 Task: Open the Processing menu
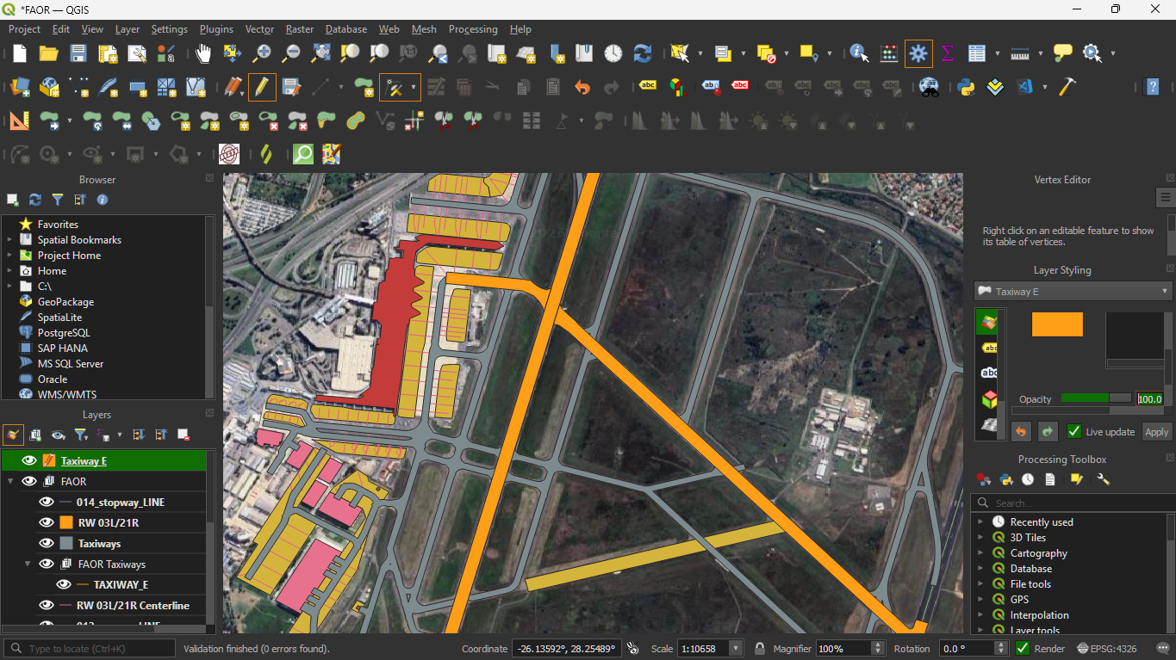pyautogui.click(x=473, y=29)
